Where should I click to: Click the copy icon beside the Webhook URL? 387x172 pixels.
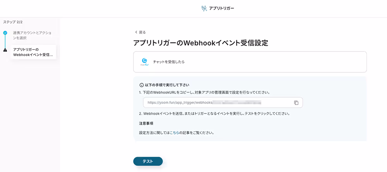pyautogui.click(x=296, y=103)
